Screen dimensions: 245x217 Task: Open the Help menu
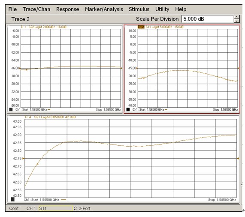(x=181, y=9)
